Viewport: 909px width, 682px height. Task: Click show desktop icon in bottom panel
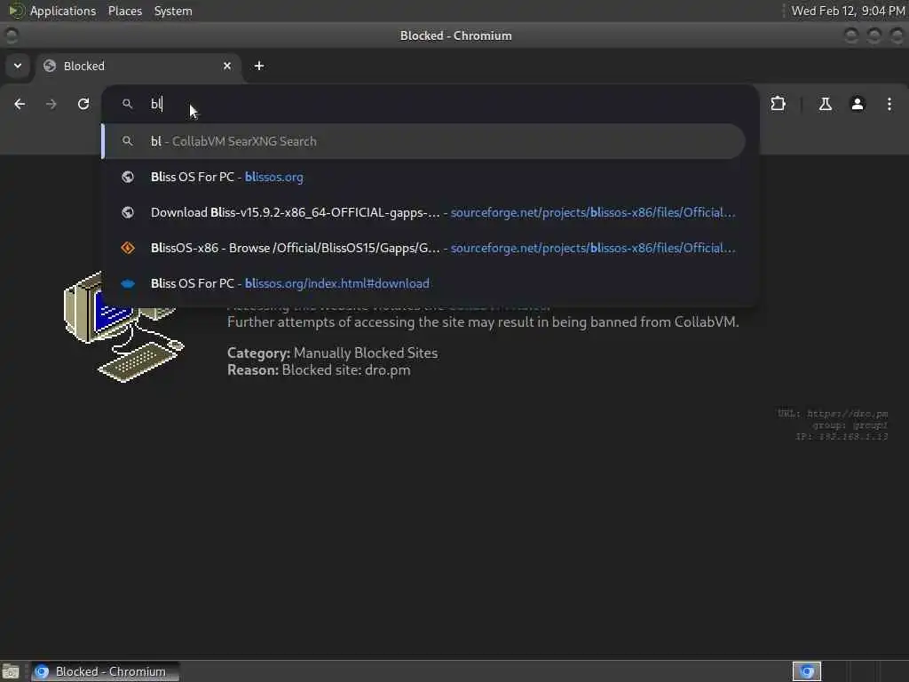pyautogui.click(x=11, y=671)
